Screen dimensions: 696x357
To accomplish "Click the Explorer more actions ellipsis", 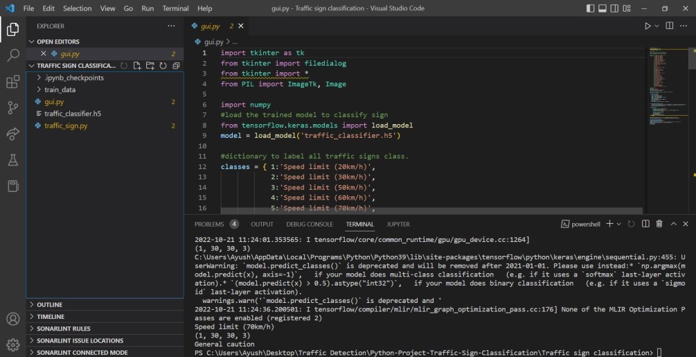I will 171,26.
